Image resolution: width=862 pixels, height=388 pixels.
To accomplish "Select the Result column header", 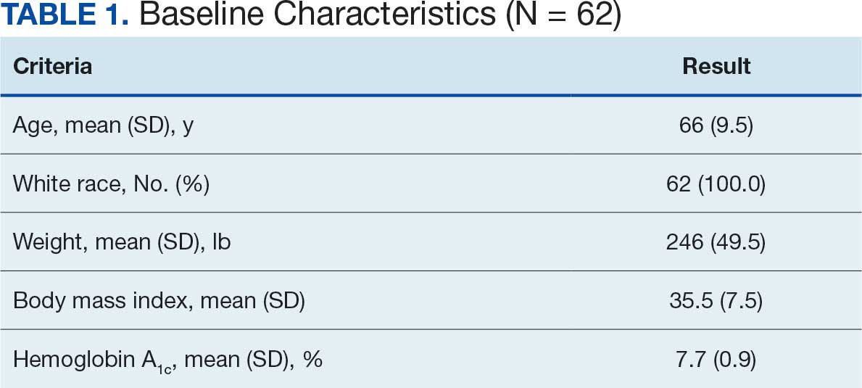I will (x=716, y=67).
